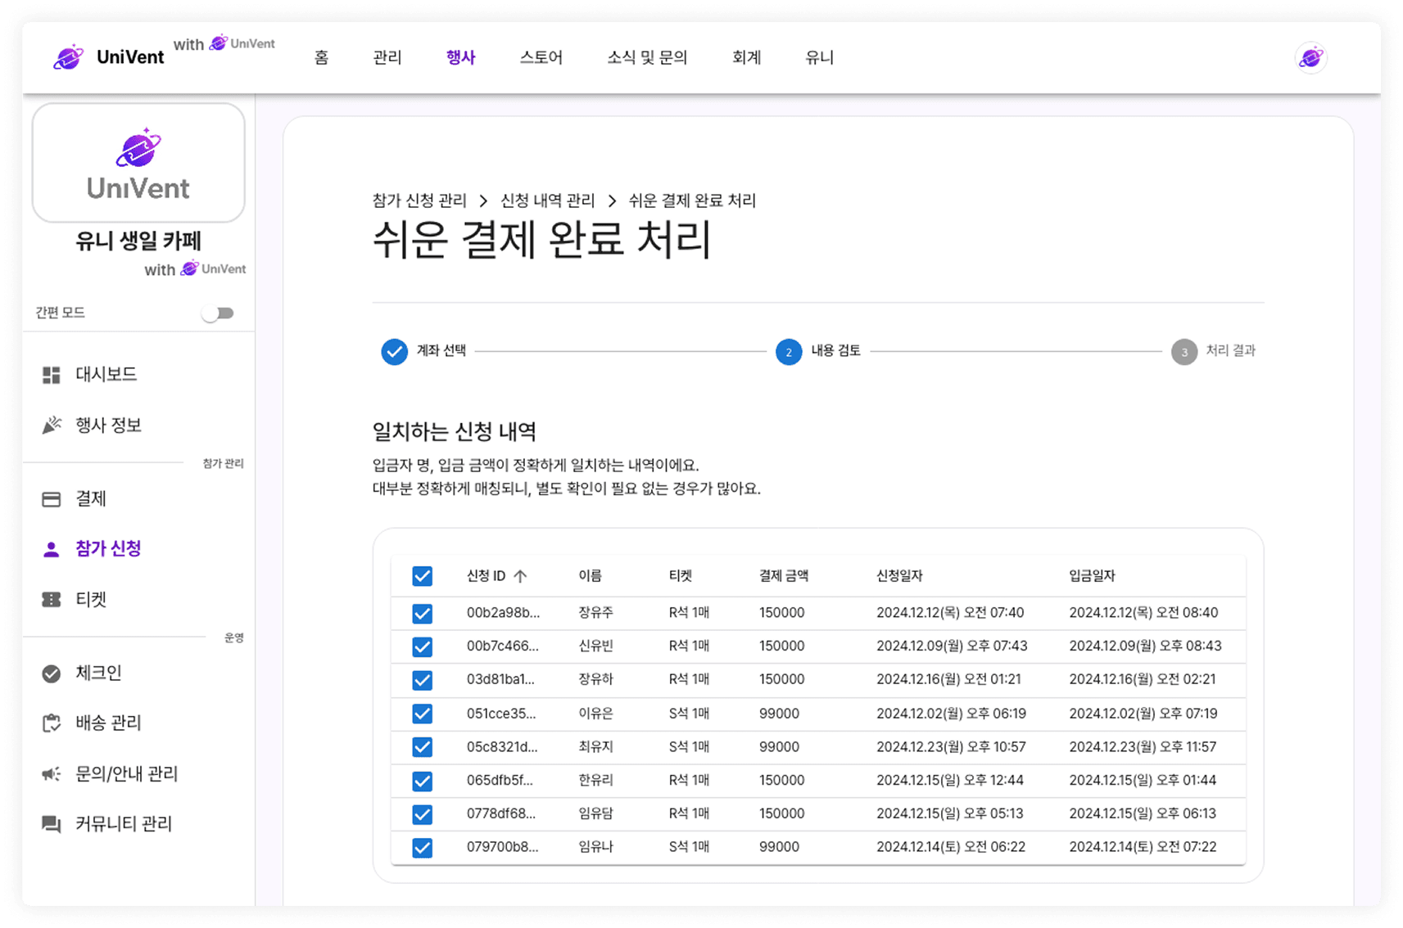The width and height of the screenshot is (1403, 928).
Task: Uncheck the row for 장유하
Action: 422,680
